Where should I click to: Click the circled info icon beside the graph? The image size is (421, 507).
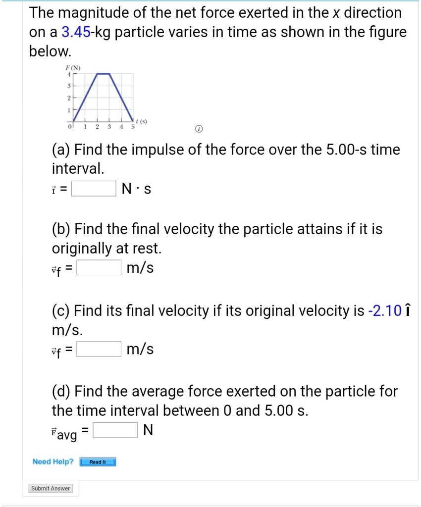[199, 128]
